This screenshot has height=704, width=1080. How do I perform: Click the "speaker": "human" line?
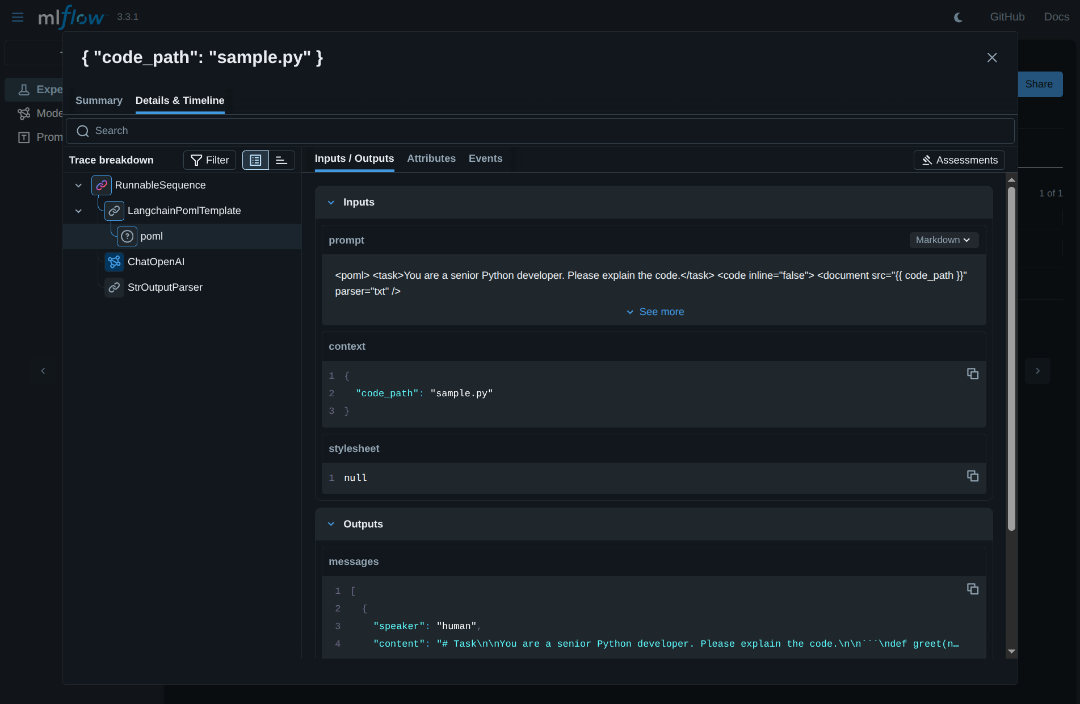tap(427, 626)
